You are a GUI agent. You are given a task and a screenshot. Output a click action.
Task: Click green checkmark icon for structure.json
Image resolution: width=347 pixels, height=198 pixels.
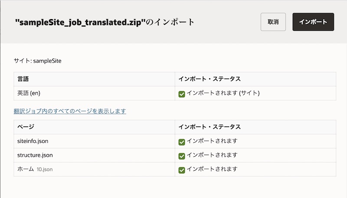pos(182,156)
